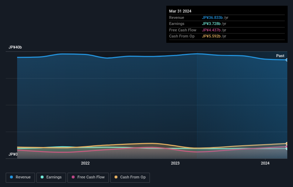This screenshot has width=293, height=187.
Task: Click the Earnings row label in the tooltip
Action: [x=177, y=24]
